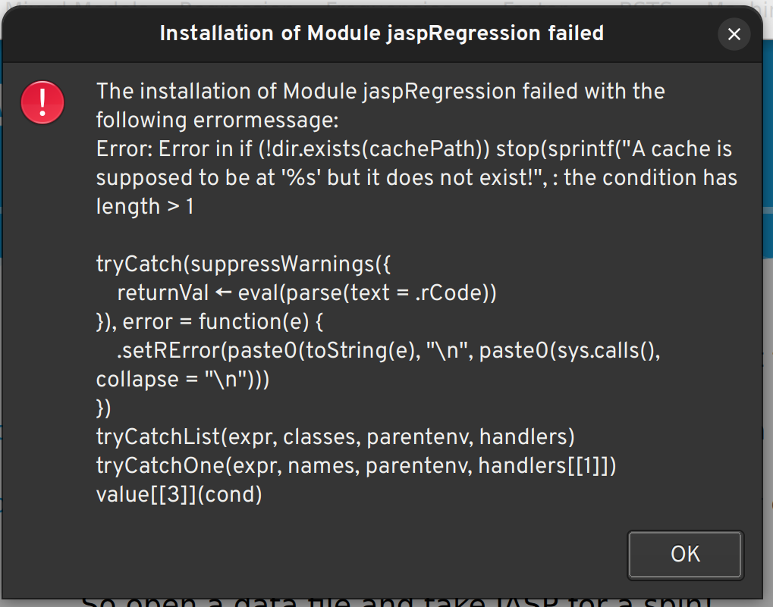
Task: Select the tryCatch line of the stack trace
Action: (x=243, y=264)
